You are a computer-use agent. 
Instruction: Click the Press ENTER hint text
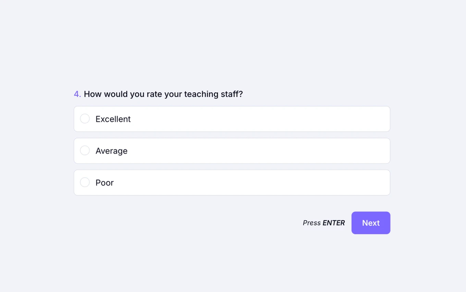pyautogui.click(x=323, y=222)
